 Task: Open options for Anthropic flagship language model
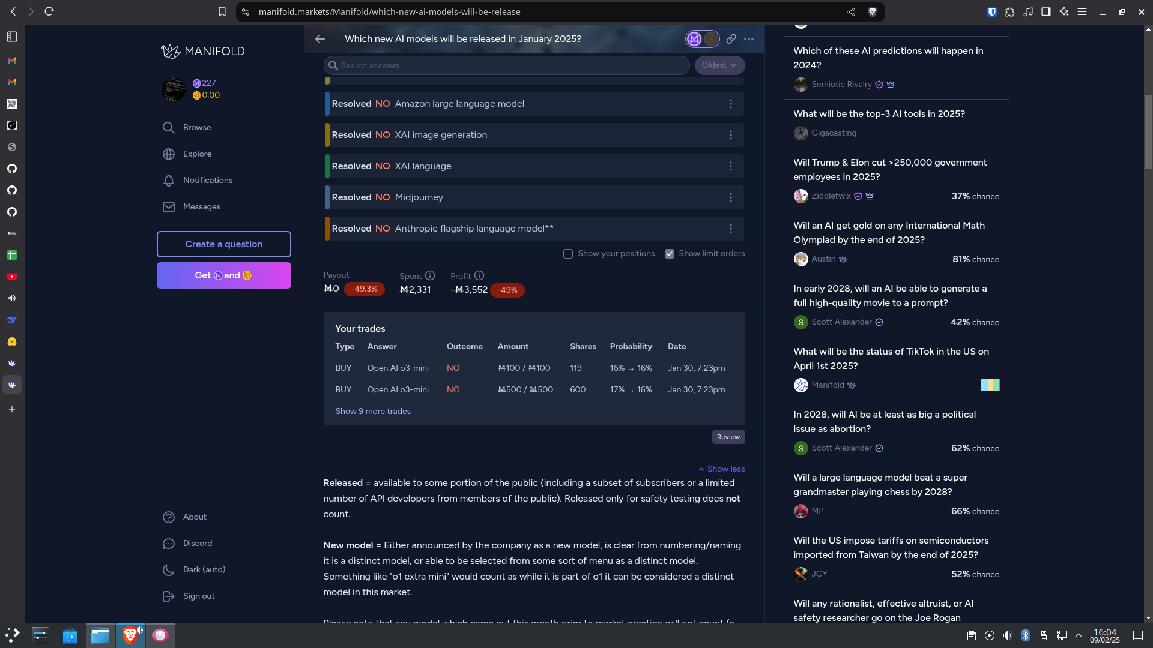pyautogui.click(x=731, y=229)
